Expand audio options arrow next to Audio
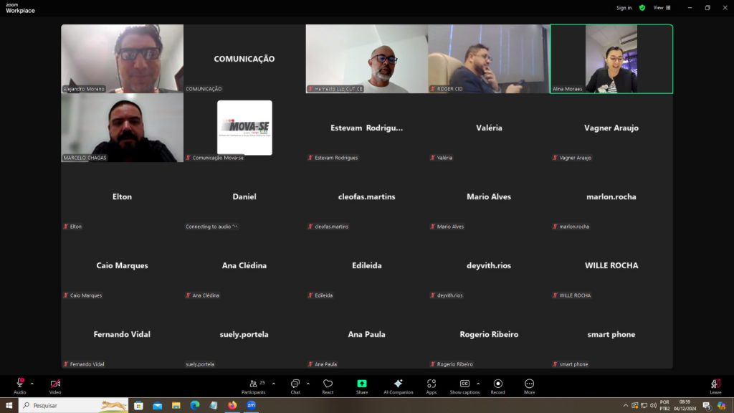The image size is (734, 413). point(32,384)
